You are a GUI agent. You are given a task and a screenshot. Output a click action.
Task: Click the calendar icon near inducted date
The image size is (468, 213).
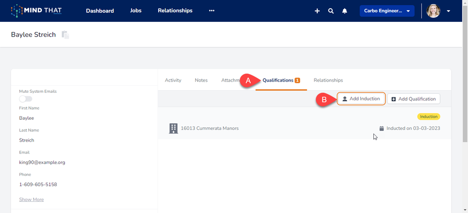[382, 128]
